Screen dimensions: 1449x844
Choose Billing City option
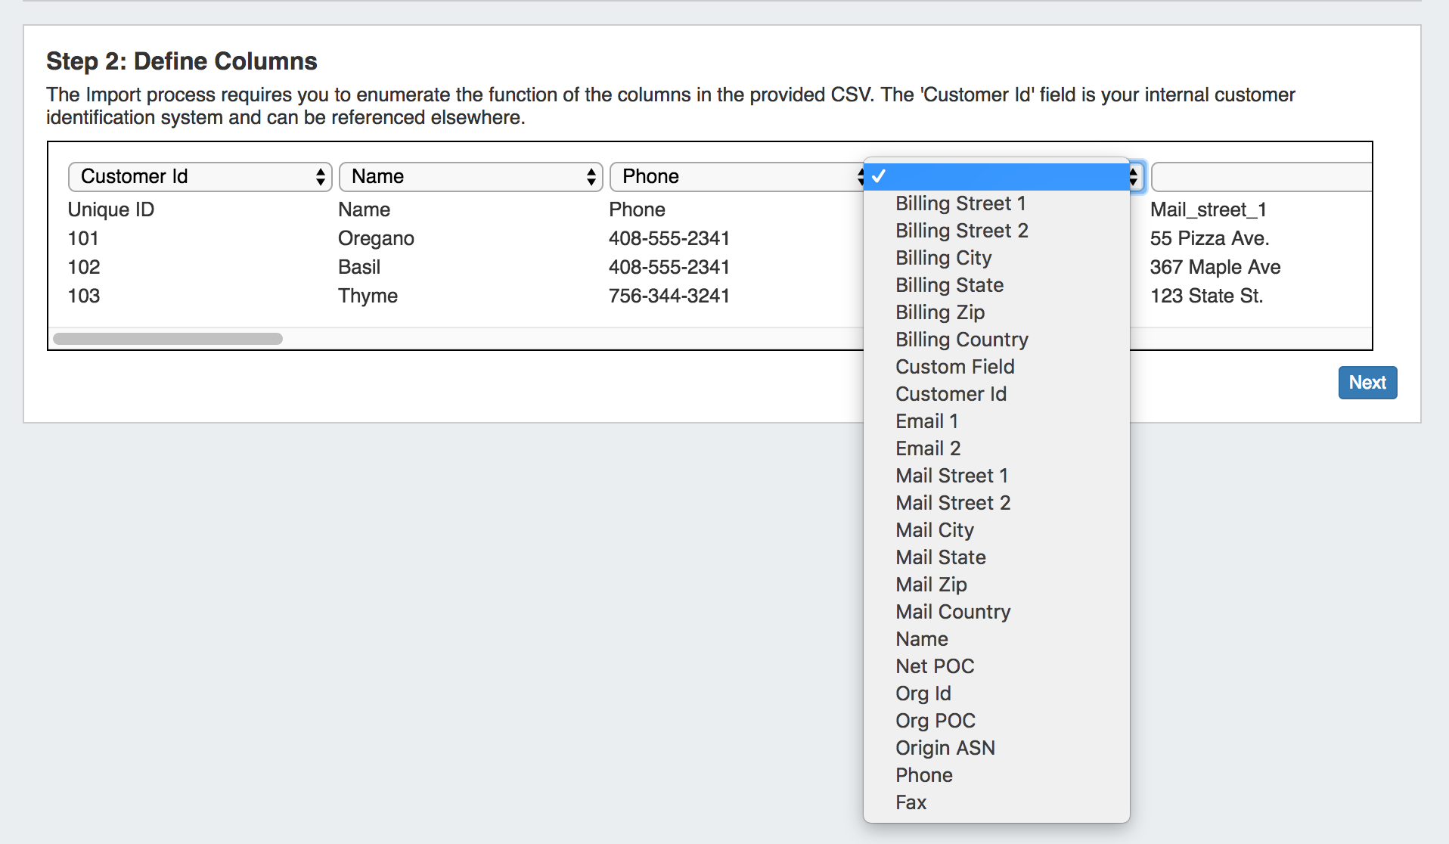(x=943, y=258)
